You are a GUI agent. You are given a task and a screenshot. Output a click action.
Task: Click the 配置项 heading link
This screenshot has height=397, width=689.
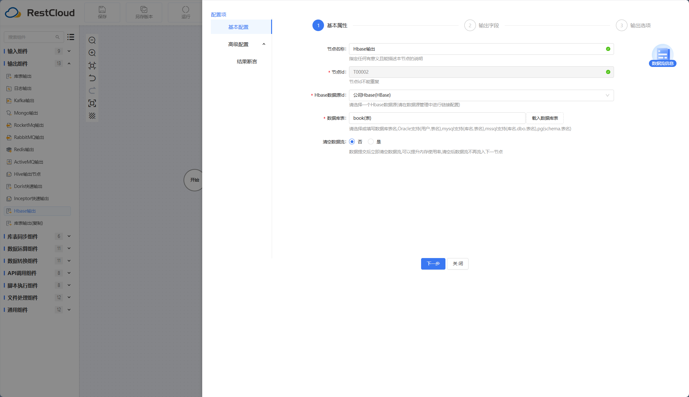click(219, 14)
